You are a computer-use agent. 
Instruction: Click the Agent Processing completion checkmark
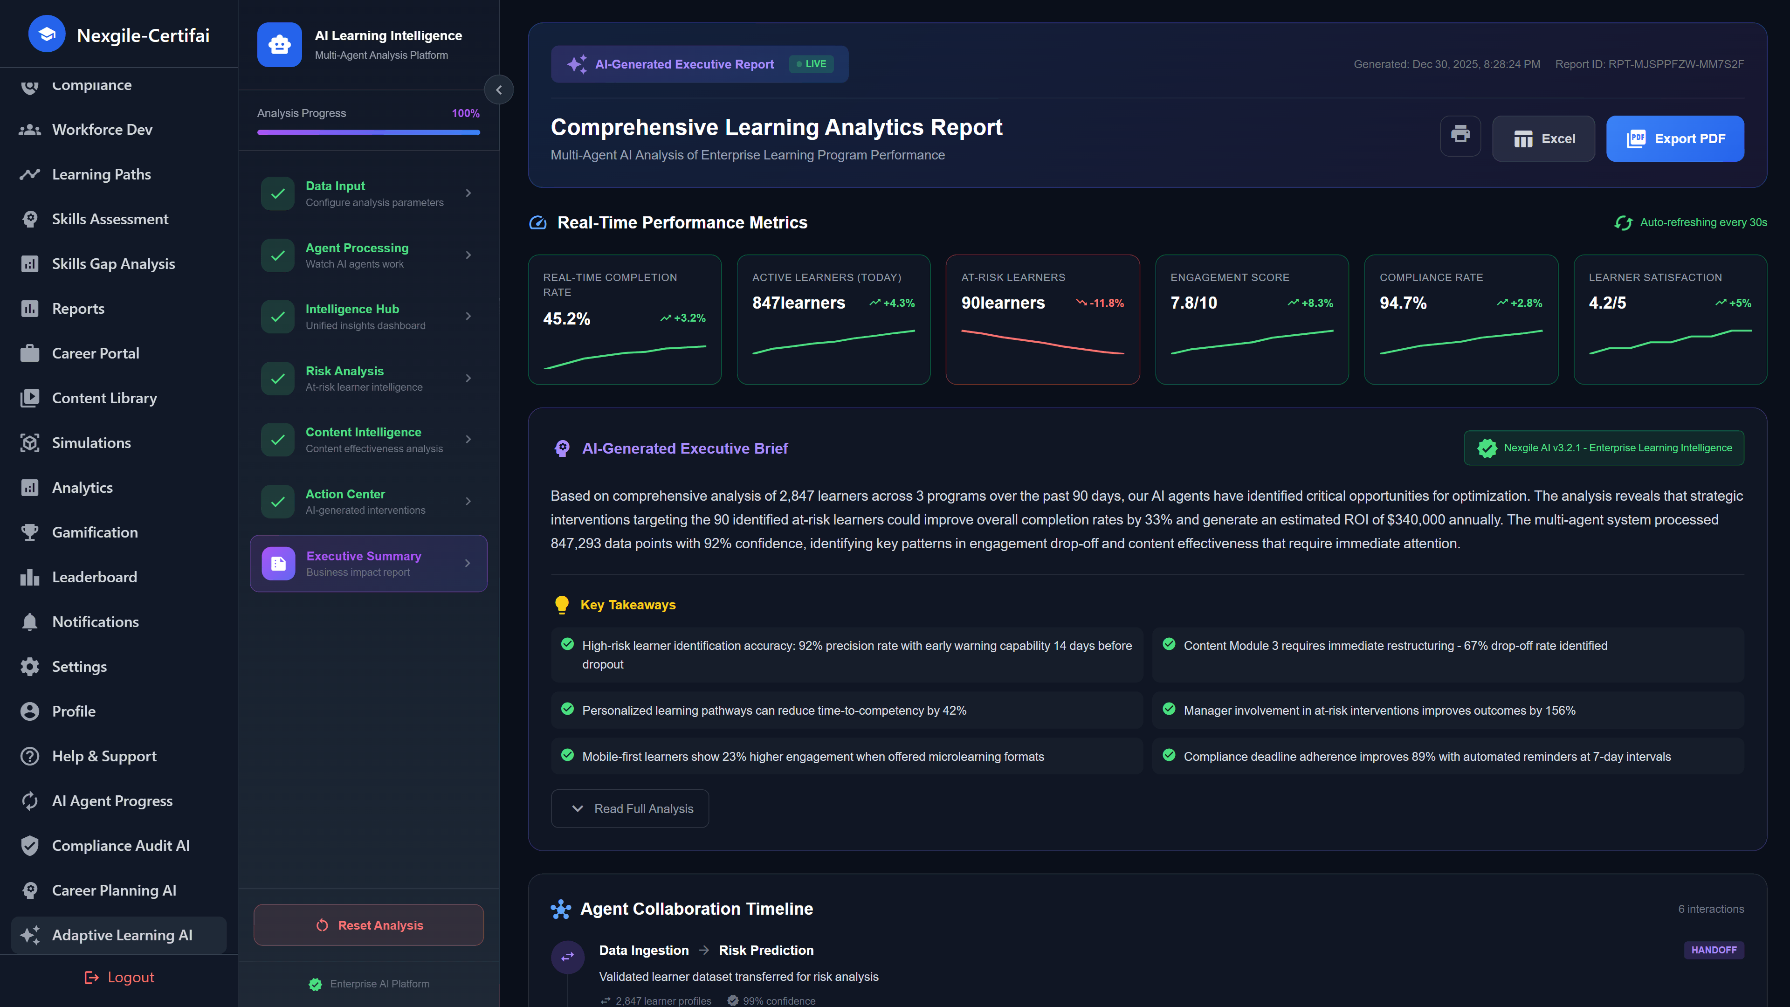(277, 255)
